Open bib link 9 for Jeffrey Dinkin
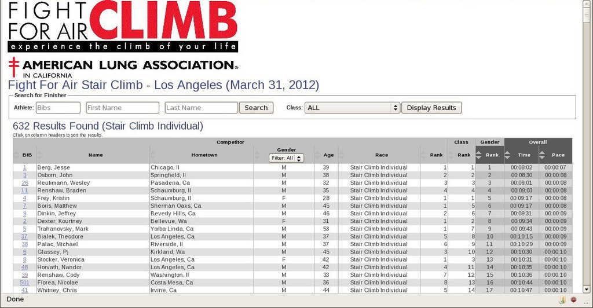Viewport: 593px width, 308px height. point(24,214)
